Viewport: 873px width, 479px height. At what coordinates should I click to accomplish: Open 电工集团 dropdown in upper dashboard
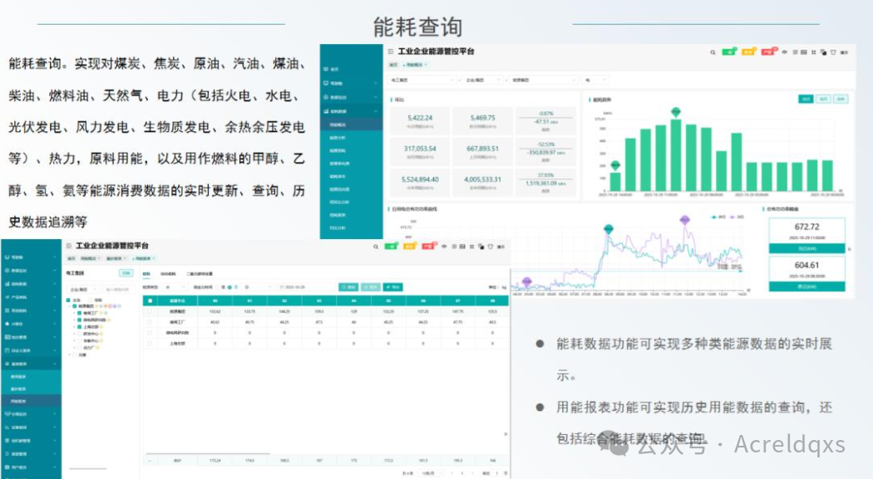tap(422, 80)
